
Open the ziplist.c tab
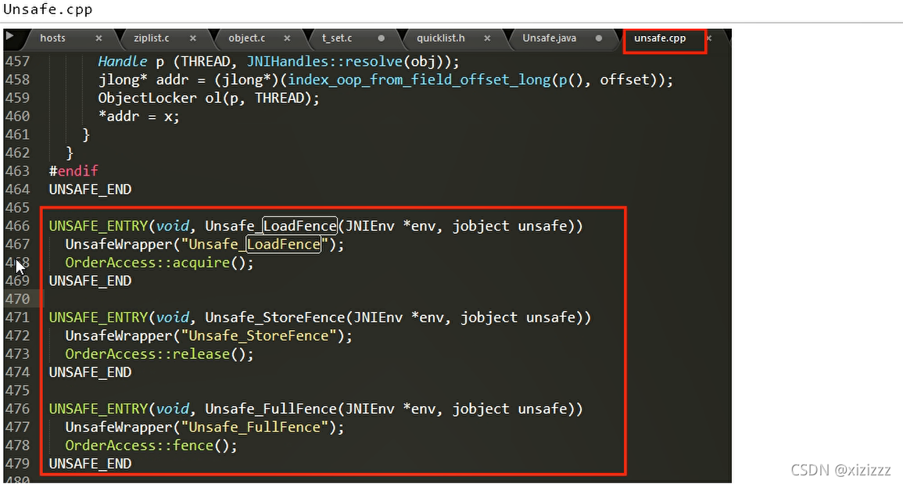tap(152, 38)
